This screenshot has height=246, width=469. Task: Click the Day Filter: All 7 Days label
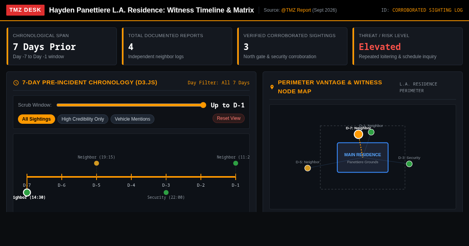tap(218, 83)
